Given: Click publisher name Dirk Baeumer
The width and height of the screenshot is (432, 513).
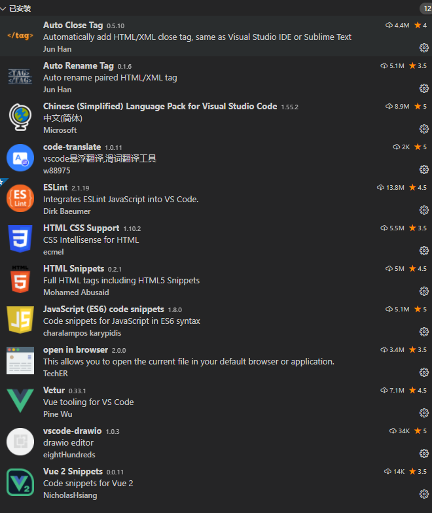Looking at the screenshot, I should click(67, 211).
